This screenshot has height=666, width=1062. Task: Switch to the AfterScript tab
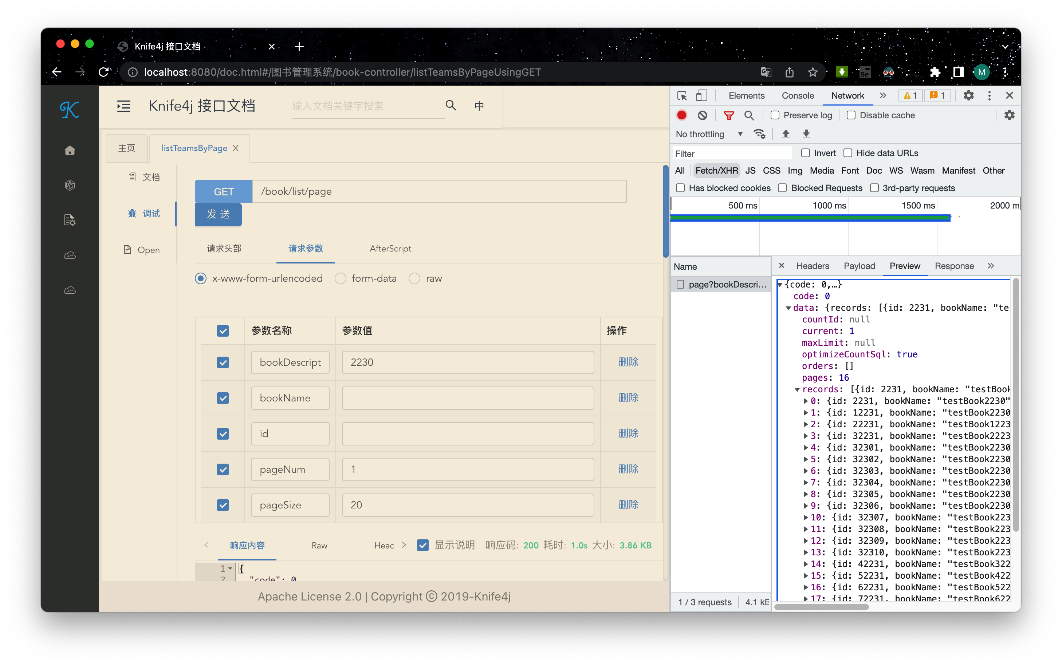point(390,249)
